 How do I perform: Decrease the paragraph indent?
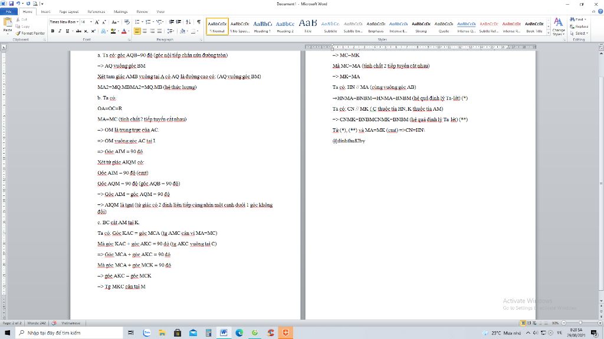172,22
